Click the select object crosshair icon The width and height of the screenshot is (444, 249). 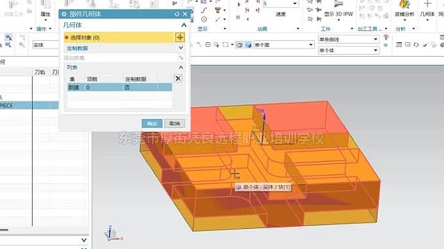coord(180,37)
